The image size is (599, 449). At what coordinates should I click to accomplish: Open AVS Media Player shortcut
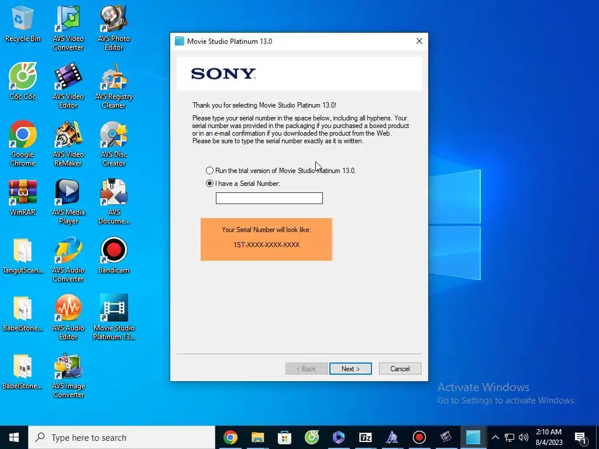point(68,202)
